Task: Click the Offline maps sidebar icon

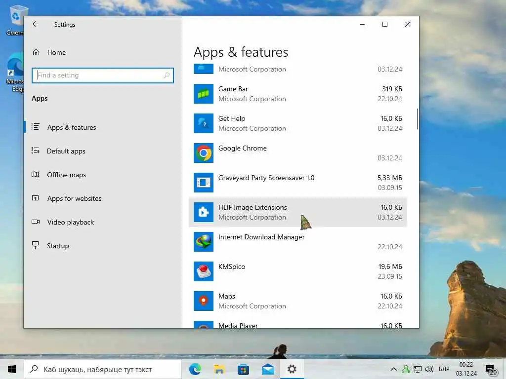Action: click(x=36, y=174)
